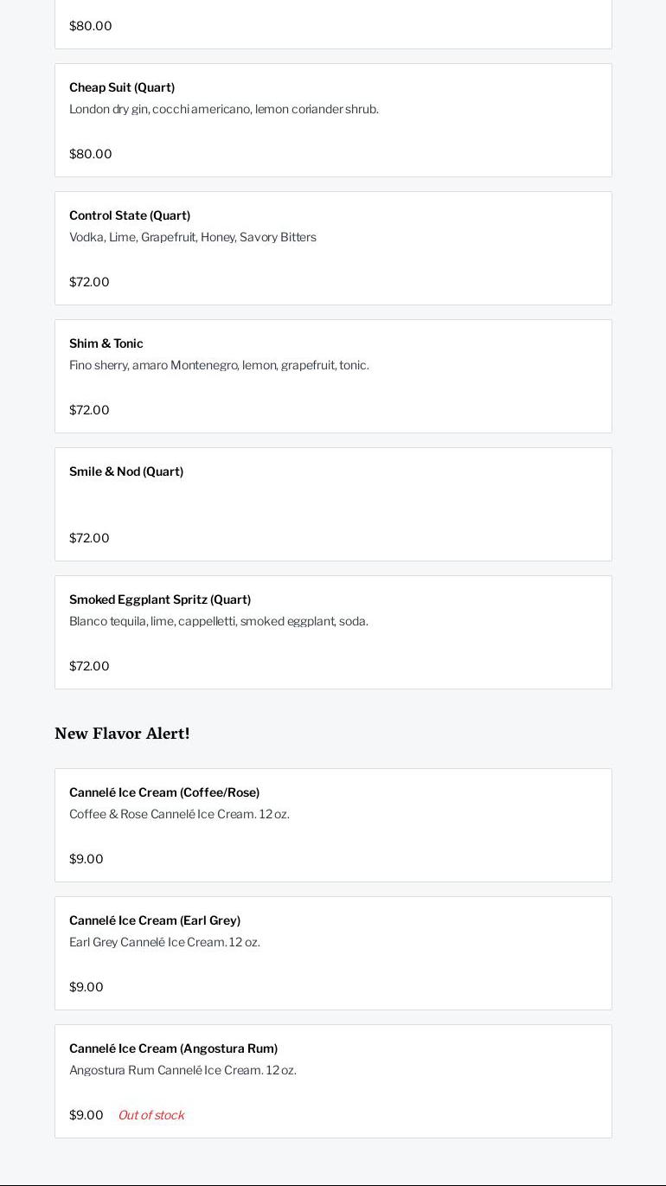Click the Cheap Suit ingredients description
The image size is (666, 1186).
[x=223, y=109]
